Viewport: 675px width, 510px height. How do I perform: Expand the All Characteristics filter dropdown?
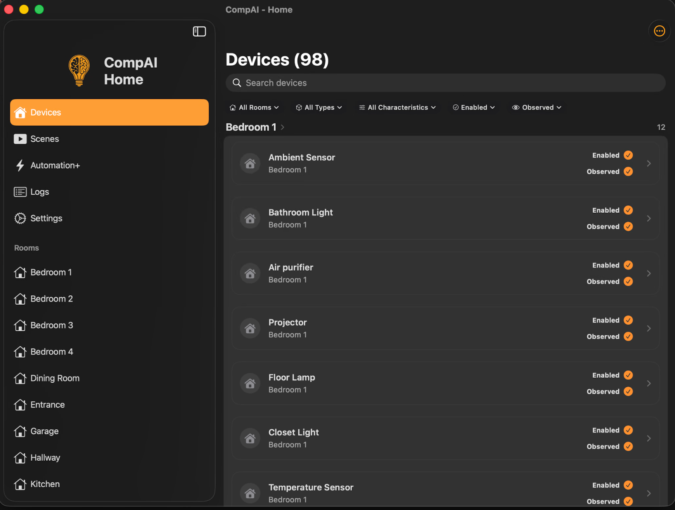(x=397, y=108)
